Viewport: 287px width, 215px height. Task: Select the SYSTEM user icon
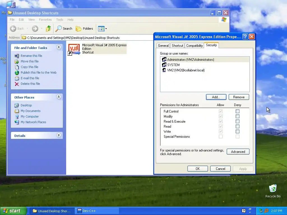click(x=164, y=65)
